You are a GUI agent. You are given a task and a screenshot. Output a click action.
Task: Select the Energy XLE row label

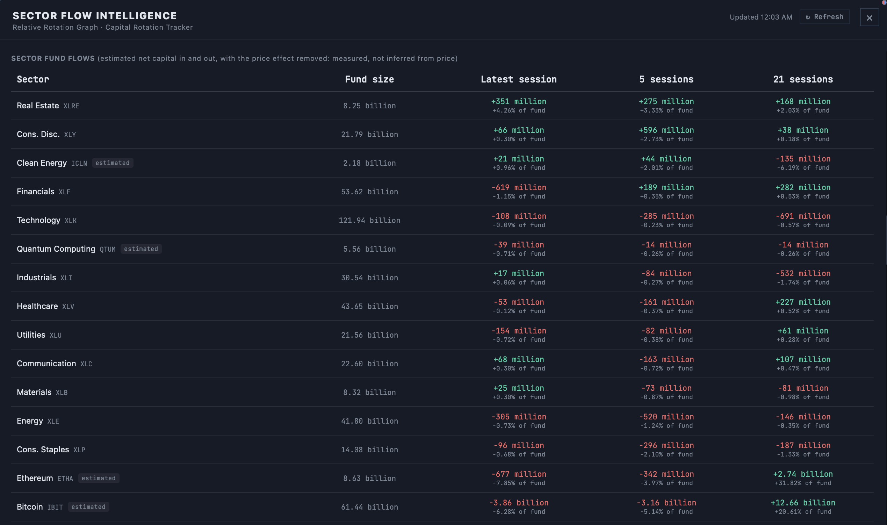click(38, 421)
